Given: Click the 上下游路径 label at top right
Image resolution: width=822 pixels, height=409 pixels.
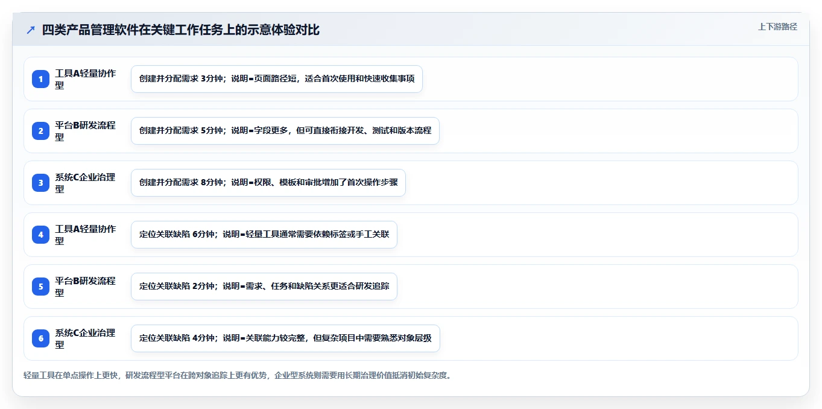Looking at the screenshot, I should tap(777, 27).
